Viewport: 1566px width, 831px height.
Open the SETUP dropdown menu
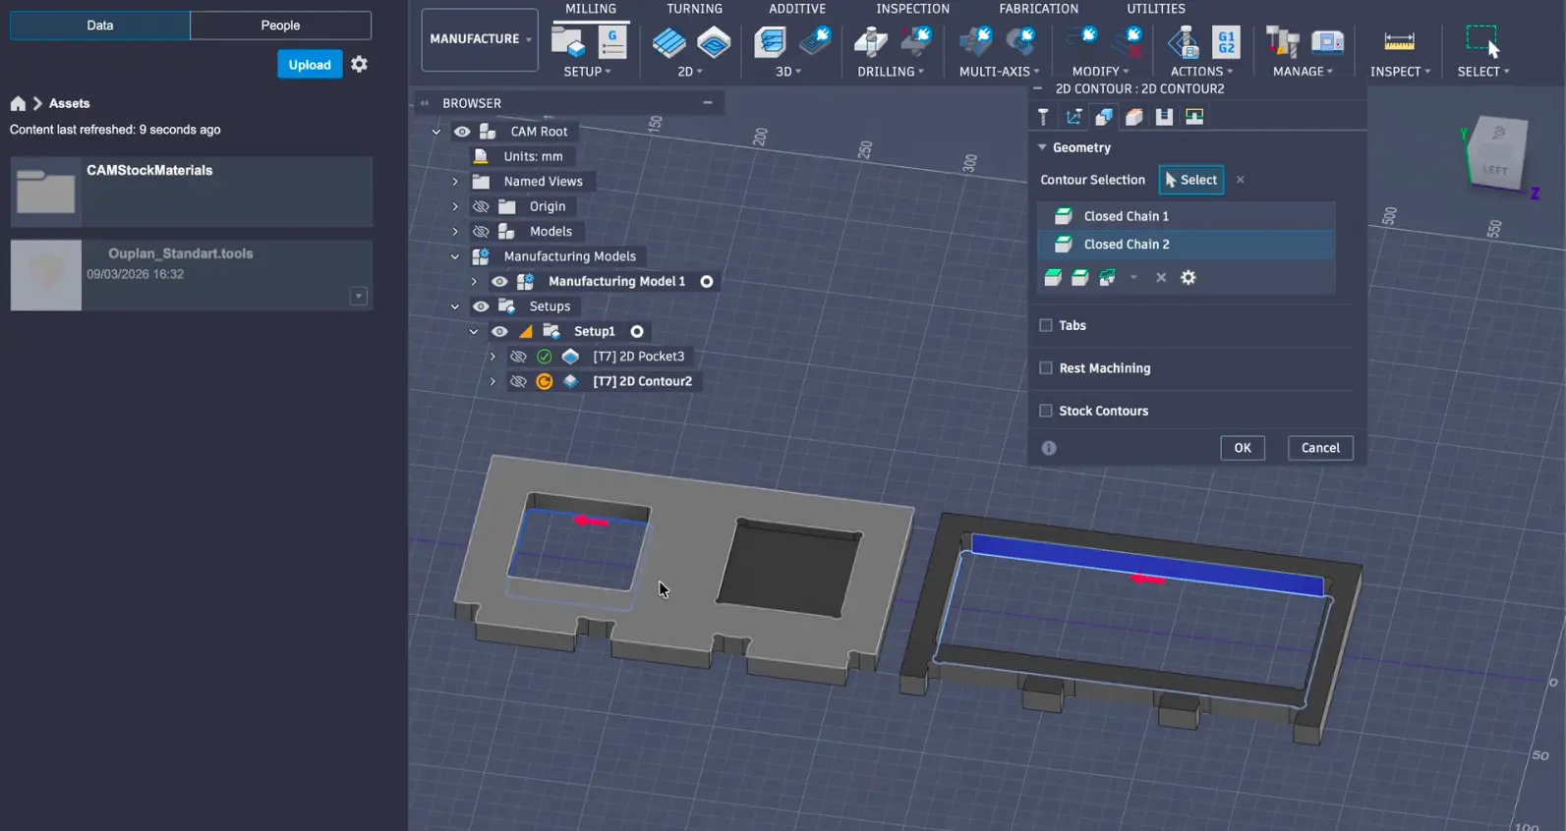coord(587,72)
